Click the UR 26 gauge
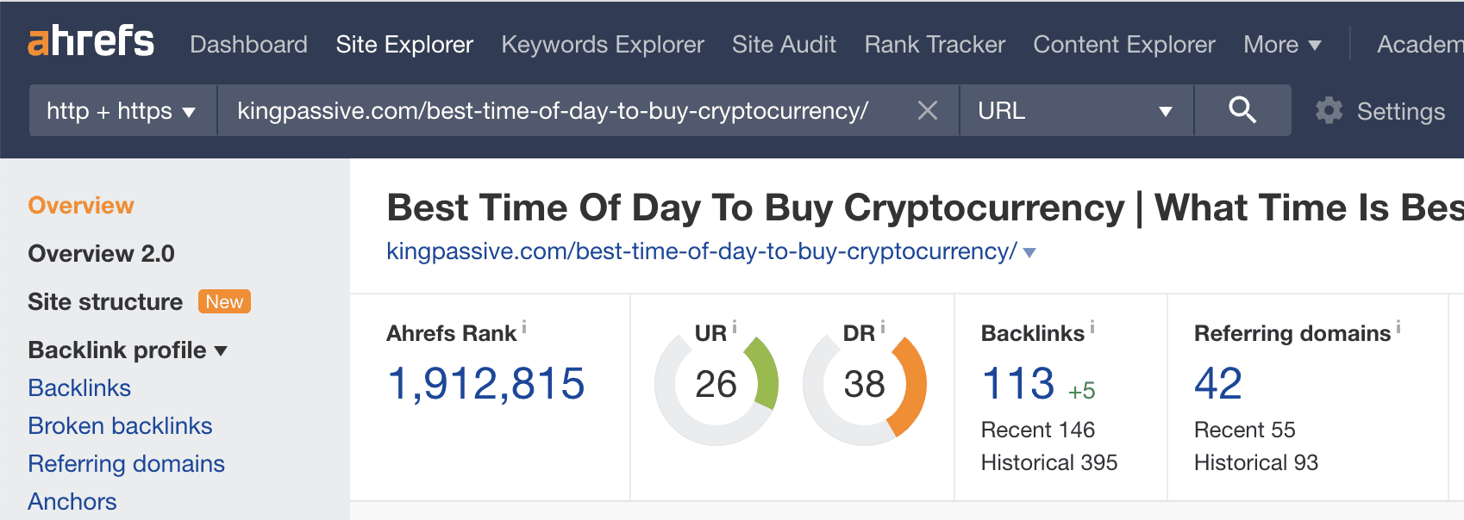The width and height of the screenshot is (1464, 520). (716, 384)
